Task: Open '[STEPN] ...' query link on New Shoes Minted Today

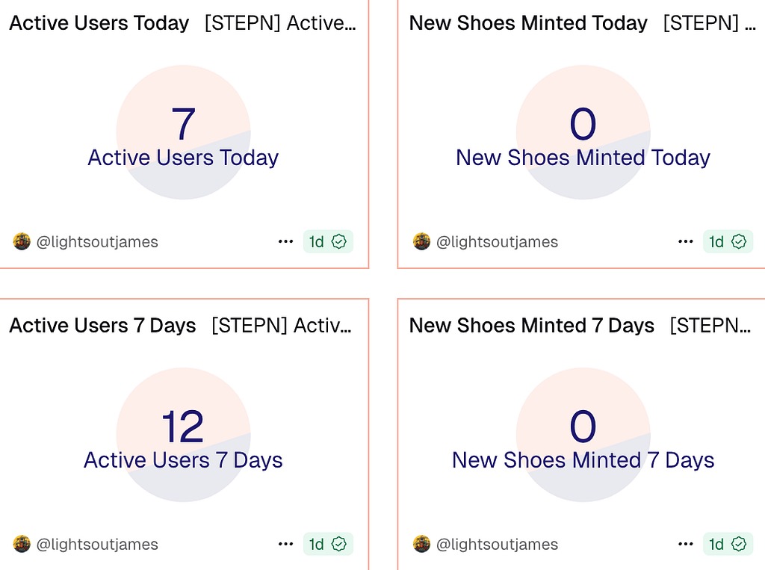Action: pos(710,23)
